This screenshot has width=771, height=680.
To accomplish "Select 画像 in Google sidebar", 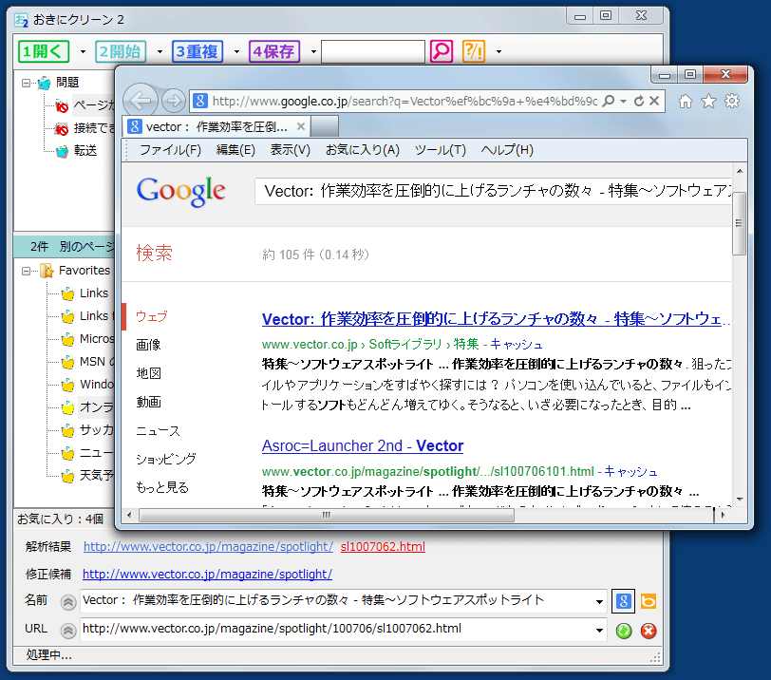I will coord(148,345).
